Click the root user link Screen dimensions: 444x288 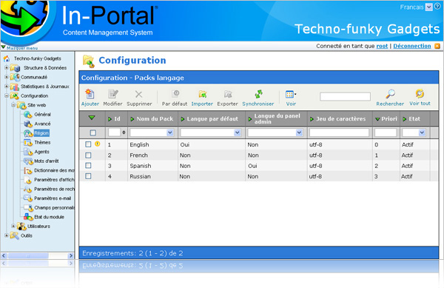click(382, 46)
